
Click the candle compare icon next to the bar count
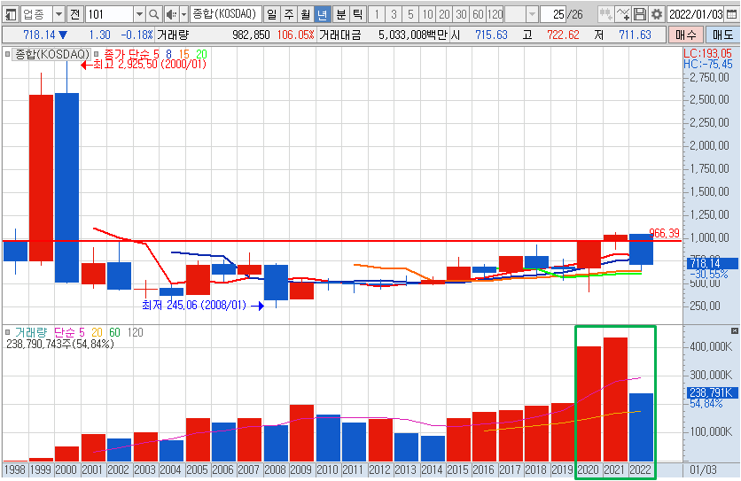(x=604, y=15)
